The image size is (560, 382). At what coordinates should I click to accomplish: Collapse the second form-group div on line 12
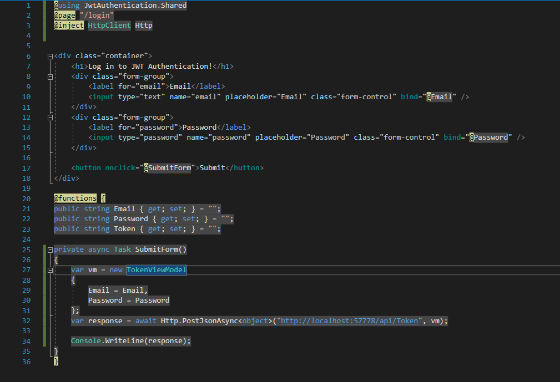click(51, 118)
